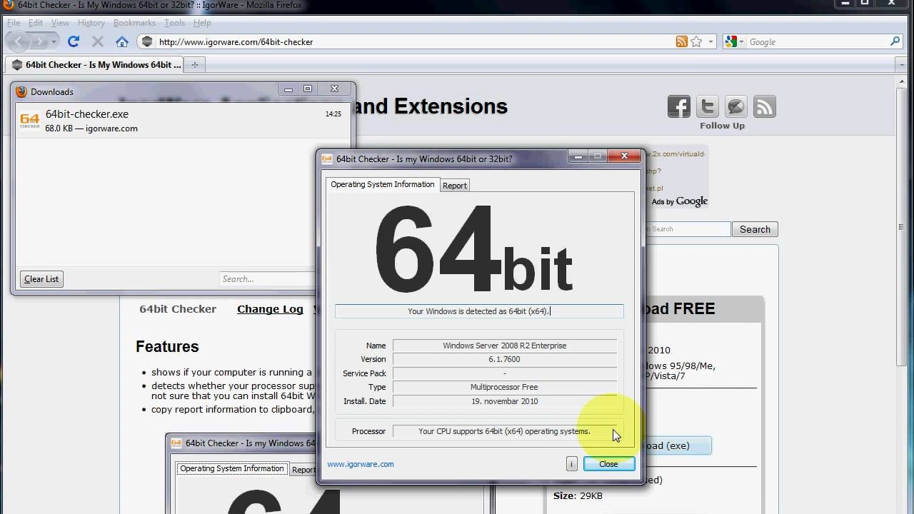
Task: Click the large 64bit logo in dialog
Action: coord(473,248)
